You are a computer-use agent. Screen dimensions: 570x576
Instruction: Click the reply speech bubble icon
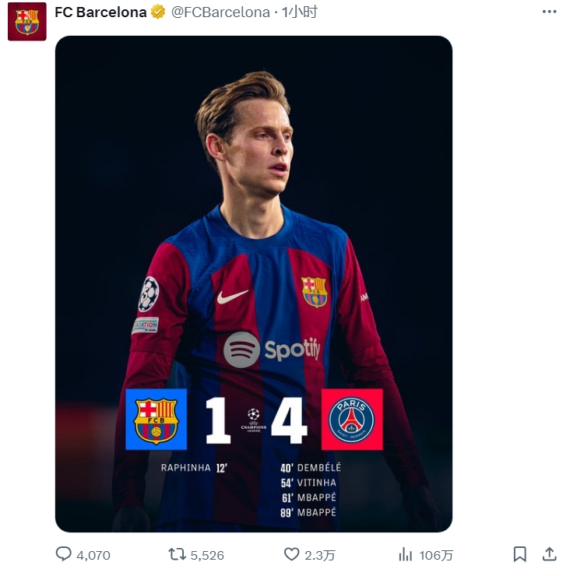click(x=64, y=554)
